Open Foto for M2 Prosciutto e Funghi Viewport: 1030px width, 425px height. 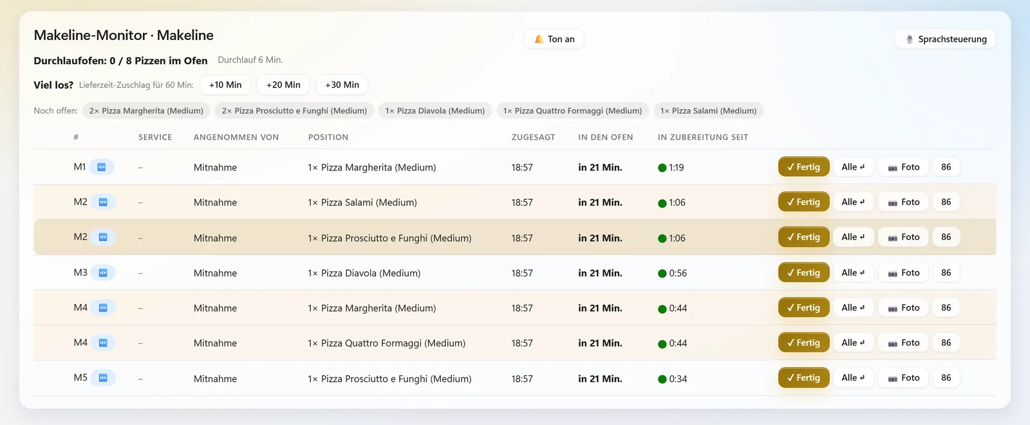pyautogui.click(x=904, y=237)
